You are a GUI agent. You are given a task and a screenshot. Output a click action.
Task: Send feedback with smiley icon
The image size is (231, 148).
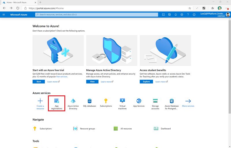194,14
